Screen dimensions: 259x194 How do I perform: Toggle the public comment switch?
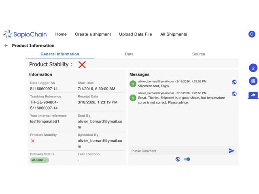tap(187, 159)
